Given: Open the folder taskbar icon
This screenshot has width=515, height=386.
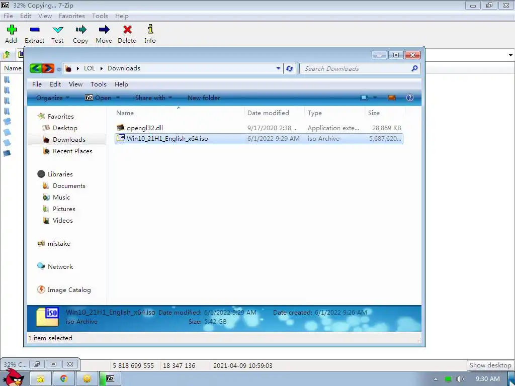Looking at the screenshot, I should click(x=41, y=379).
